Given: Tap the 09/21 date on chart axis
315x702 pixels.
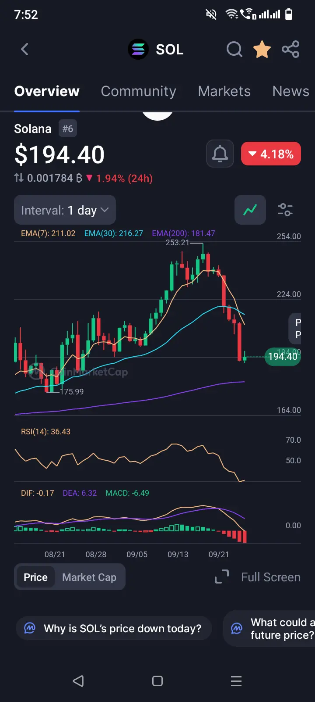Looking at the screenshot, I should pos(219,555).
